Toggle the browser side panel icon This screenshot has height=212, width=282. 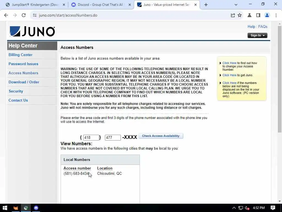(x=258, y=15)
